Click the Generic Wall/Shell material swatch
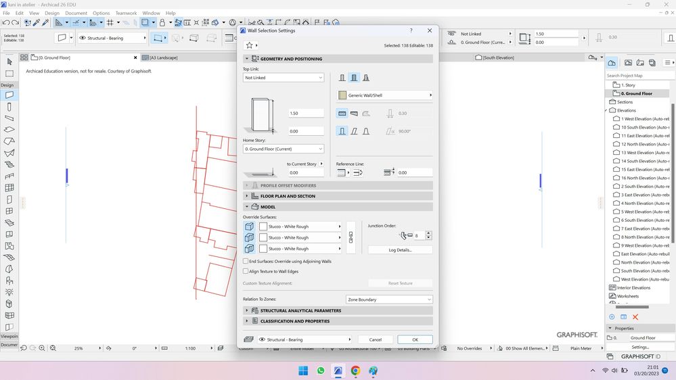The image size is (676, 380). point(343,95)
